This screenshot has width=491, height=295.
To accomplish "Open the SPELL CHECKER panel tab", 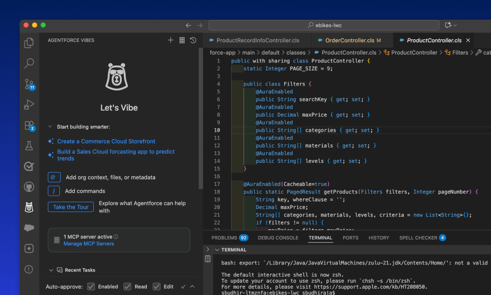I will pos(422,237).
